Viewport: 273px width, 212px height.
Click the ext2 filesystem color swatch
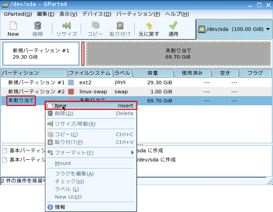click(x=71, y=82)
